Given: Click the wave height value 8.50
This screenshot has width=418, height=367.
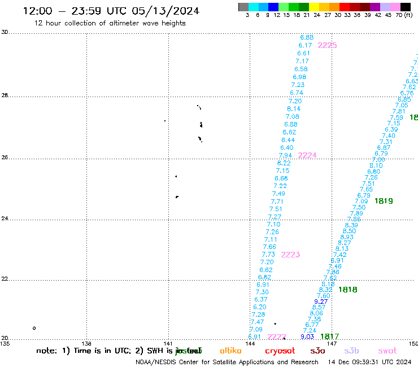Looking at the screenshot, I should [x=349, y=231].
